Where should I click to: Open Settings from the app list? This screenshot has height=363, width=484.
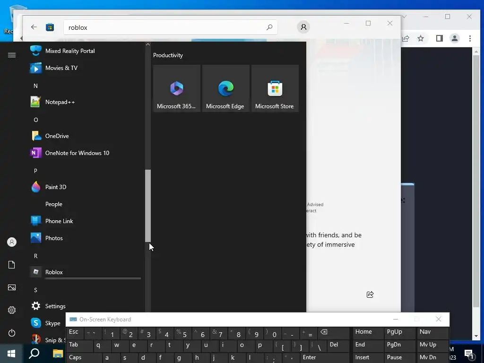click(x=85, y=306)
